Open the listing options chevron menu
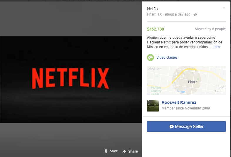 pos(224,8)
